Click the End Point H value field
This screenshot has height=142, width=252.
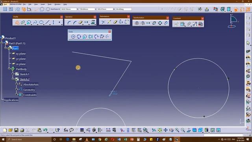[69, 9]
